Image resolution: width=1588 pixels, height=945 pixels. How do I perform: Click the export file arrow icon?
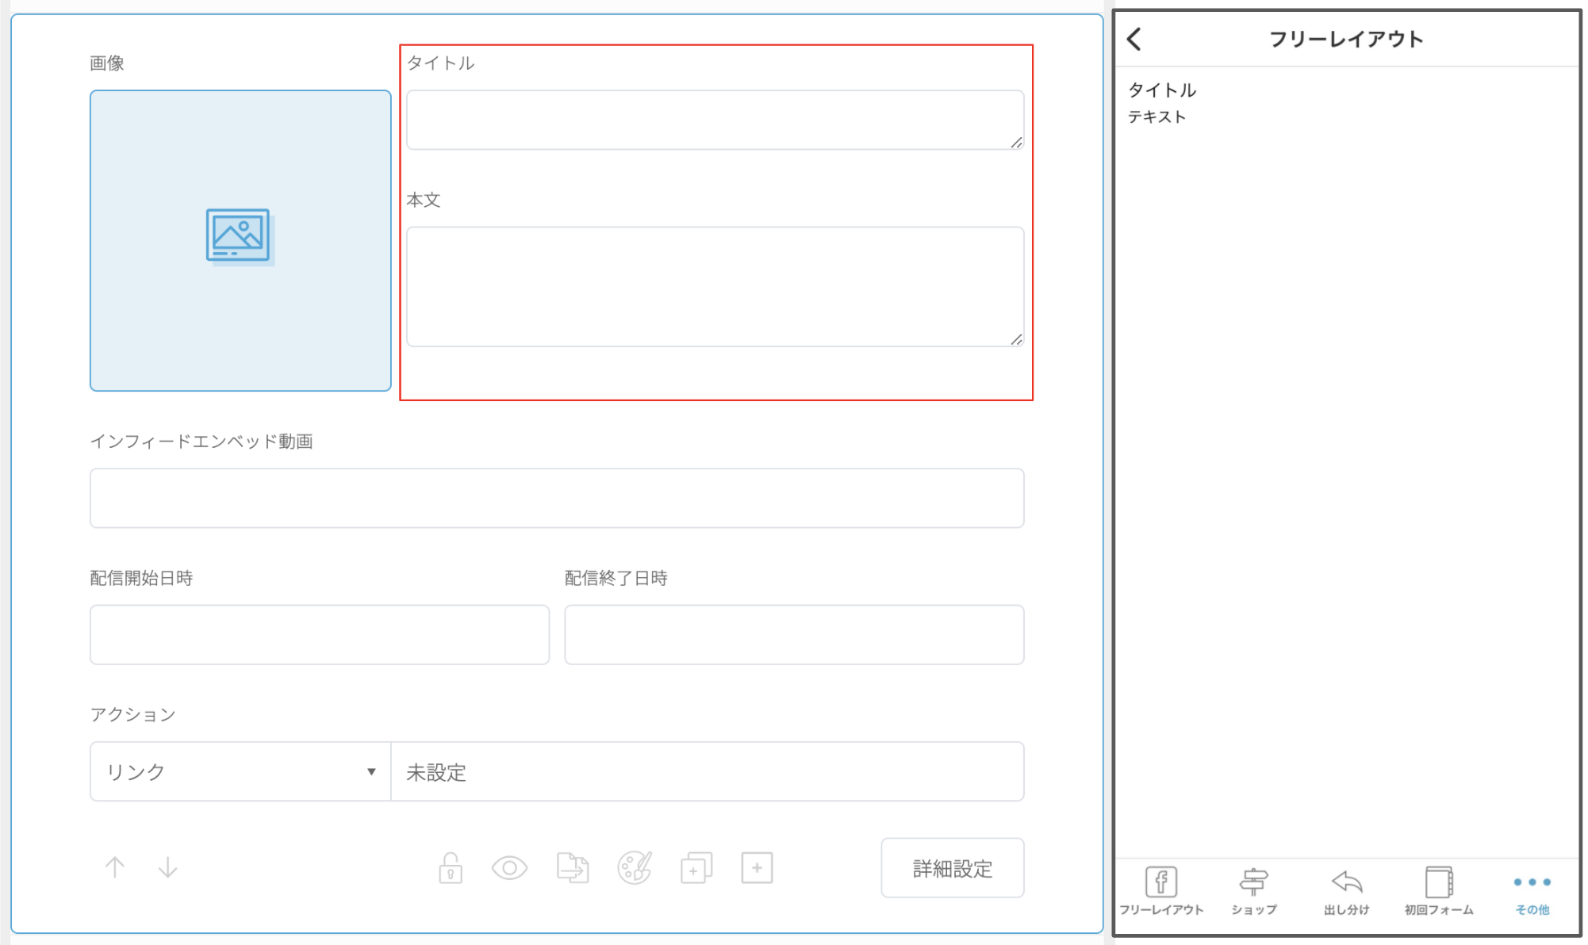(x=573, y=868)
